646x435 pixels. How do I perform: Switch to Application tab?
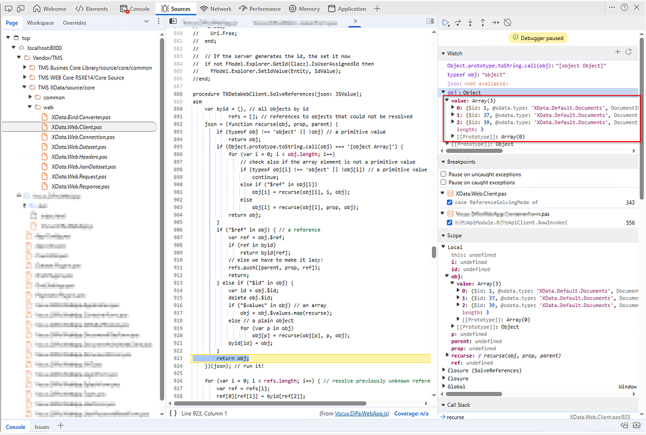coord(347,9)
